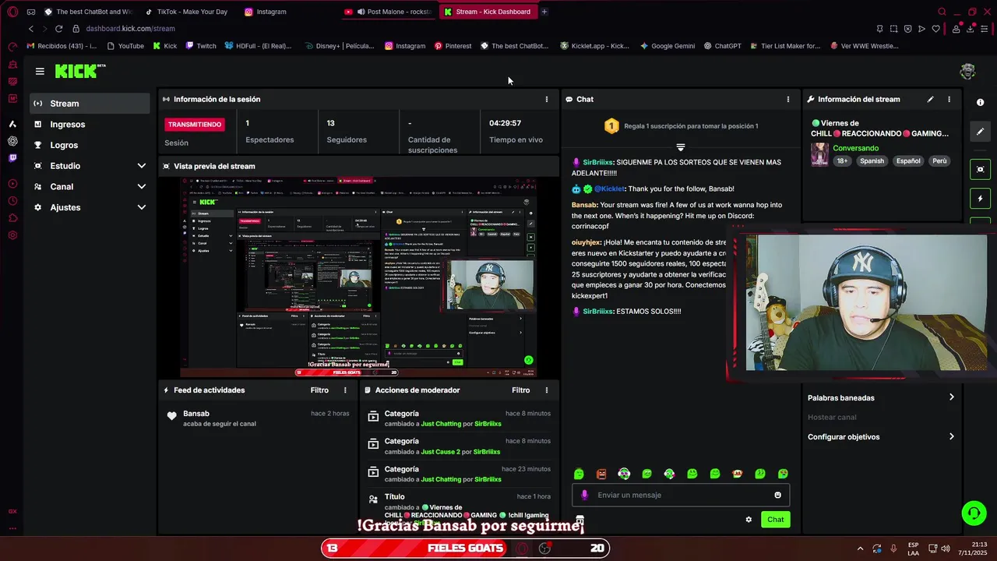Screen dimensions: 997x561
Task: Click the highlighted pencil button in right sidebar
Action: 981,132
